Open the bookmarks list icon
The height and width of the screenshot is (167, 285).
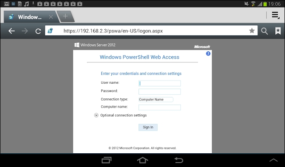(x=278, y=31)
